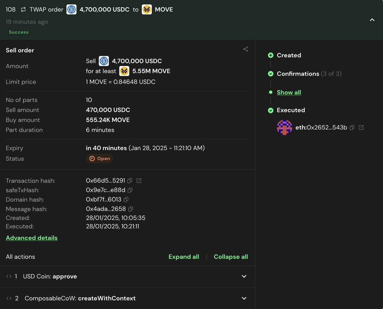This screenshot has width=383, height=309.
Task: Click the Executed time '28/01/2025, 10:21:11'
Action: click(112, 226)
